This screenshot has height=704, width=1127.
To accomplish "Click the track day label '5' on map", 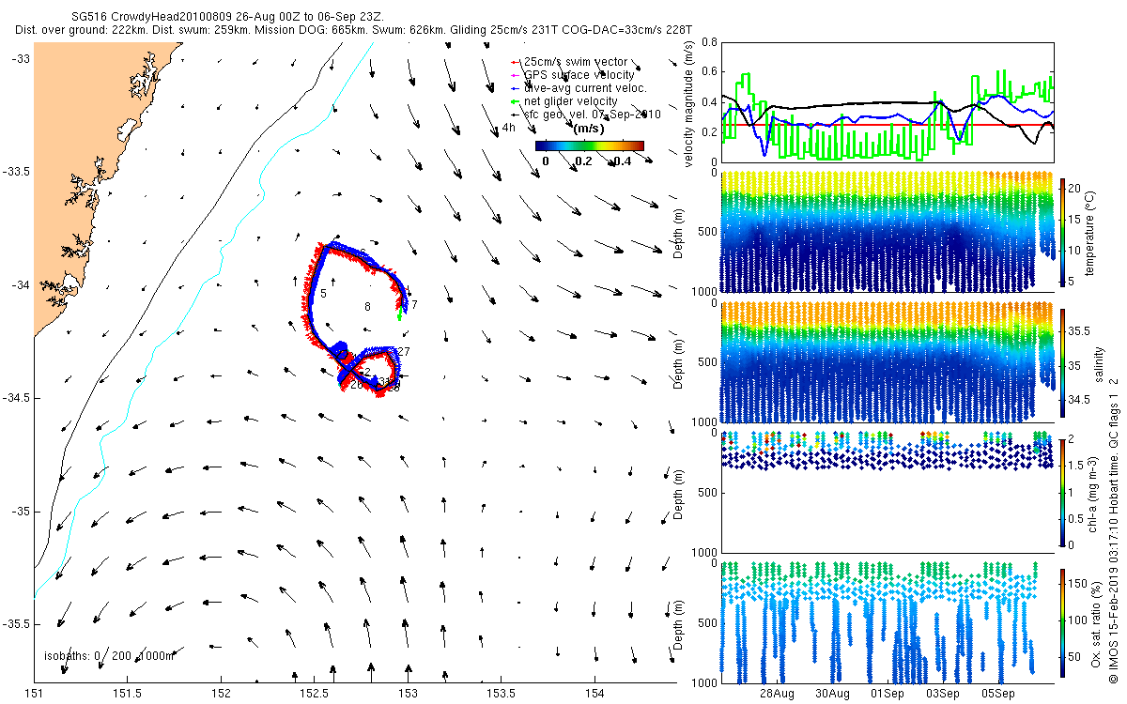I will pyautogui.click(x=323, y=294).
